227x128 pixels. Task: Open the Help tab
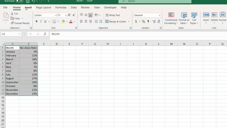pyautogui.click(x=124, y=7)
